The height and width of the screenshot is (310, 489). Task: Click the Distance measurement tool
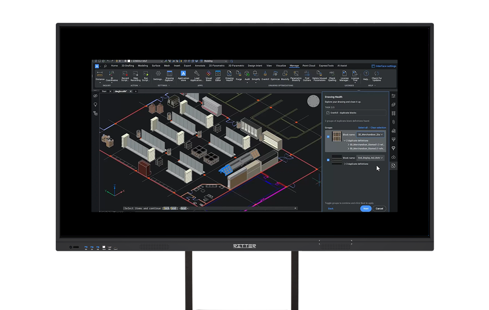100,76
